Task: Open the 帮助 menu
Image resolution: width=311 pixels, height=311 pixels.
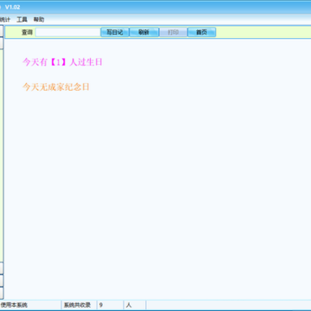Action: pos(39,20)
